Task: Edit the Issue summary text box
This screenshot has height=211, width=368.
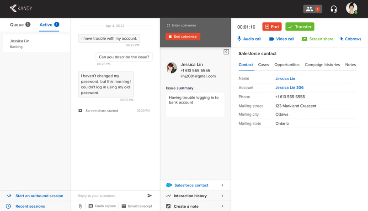Action: [x=195, y=105]
